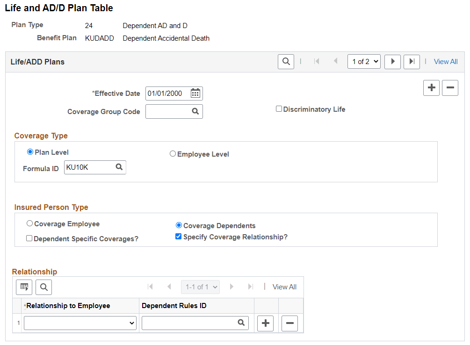Open the Dependent Rules ID lookup
The width and height of the screenshot is (470, 345).
241,323
